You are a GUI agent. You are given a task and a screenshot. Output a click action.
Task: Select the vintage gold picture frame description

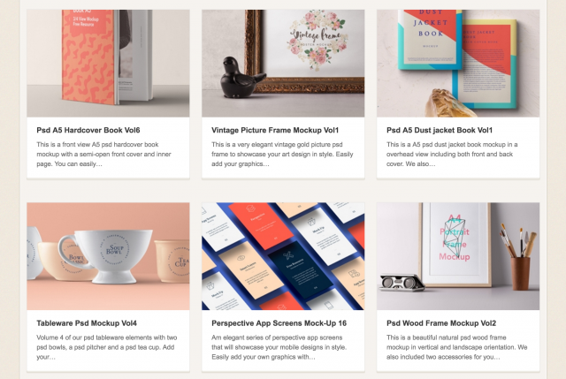click(282, 154)
